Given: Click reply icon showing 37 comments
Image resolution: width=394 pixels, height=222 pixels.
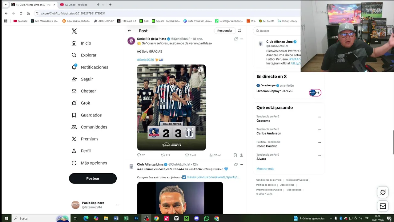Looking at the screenshot, I should (x=141, y=155).
